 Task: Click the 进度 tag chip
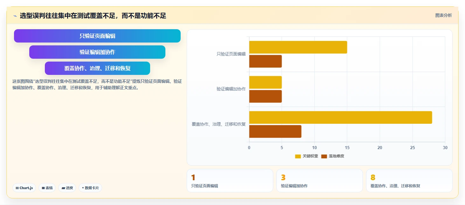pyautogui.click(x=67, y=188)
